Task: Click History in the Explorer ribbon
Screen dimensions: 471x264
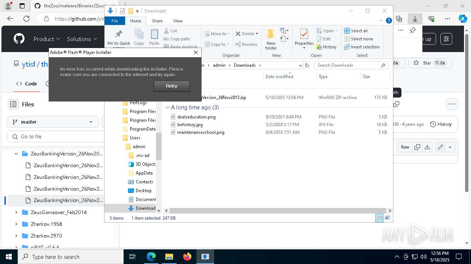Action: [x=326, y=47]
